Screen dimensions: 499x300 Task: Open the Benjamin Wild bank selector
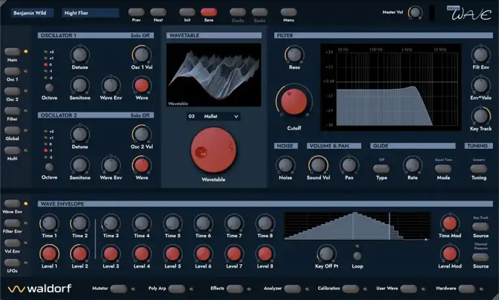32,13
